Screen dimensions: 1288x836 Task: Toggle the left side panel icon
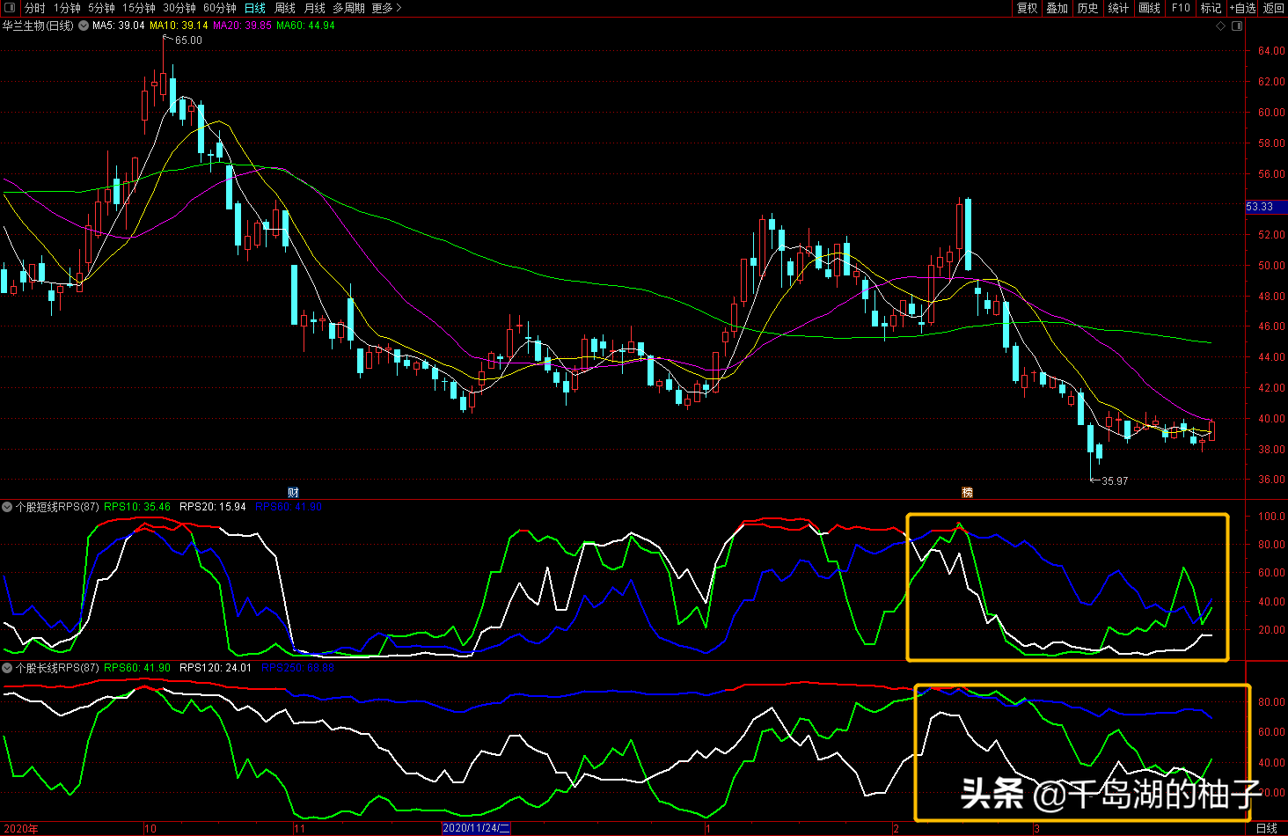coord(10,8)
